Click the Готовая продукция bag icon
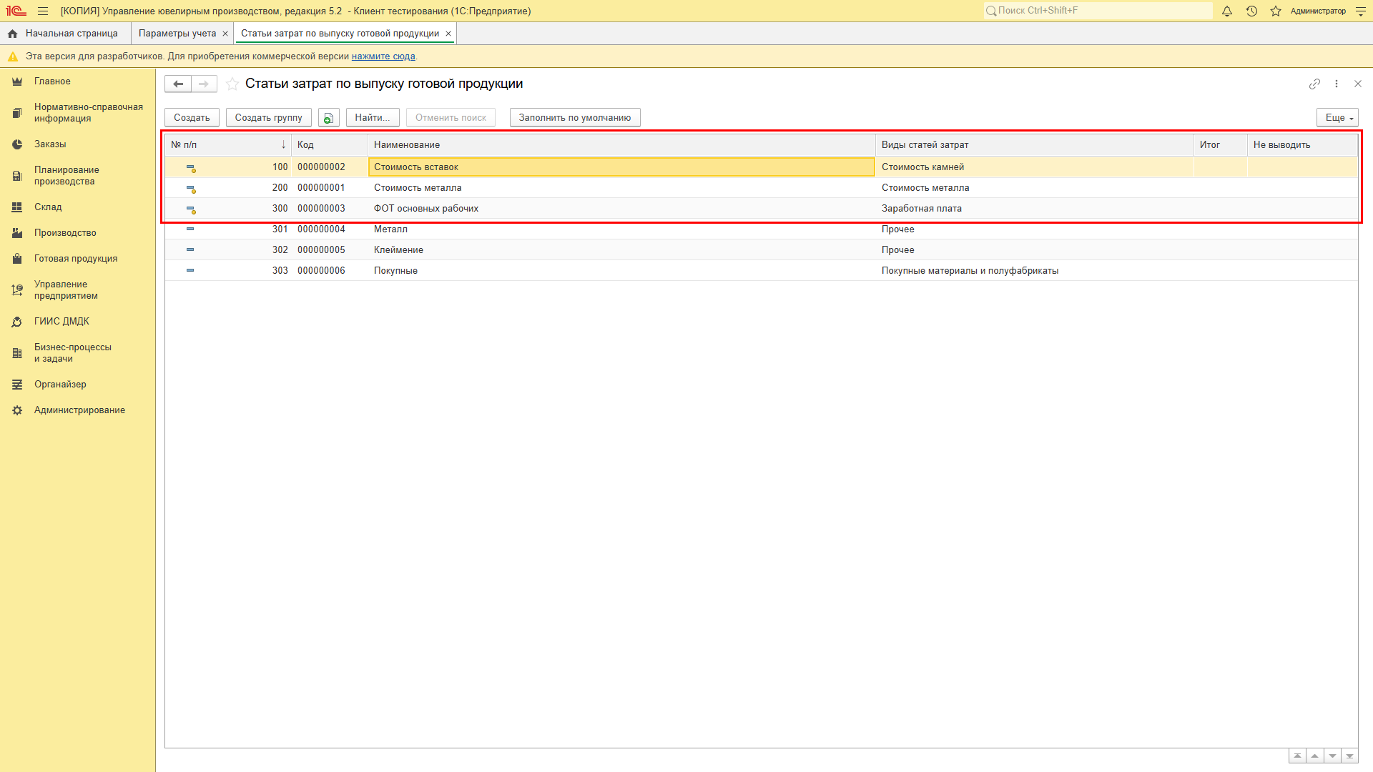The image size is (1373, 772). (17, 259)
